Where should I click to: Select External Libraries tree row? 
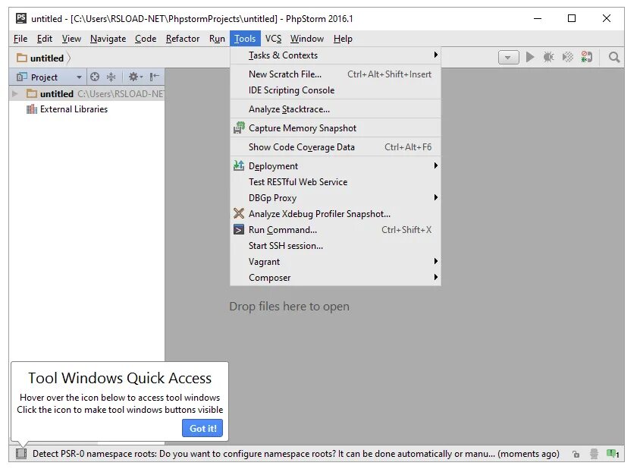(x=86, y=109)
